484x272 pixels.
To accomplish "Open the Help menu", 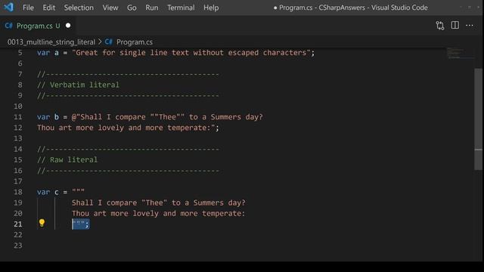I will [x=211, y=8].
